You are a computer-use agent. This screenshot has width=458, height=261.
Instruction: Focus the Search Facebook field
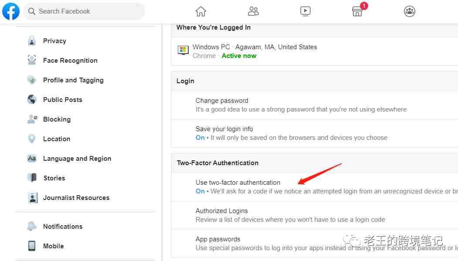84,11
